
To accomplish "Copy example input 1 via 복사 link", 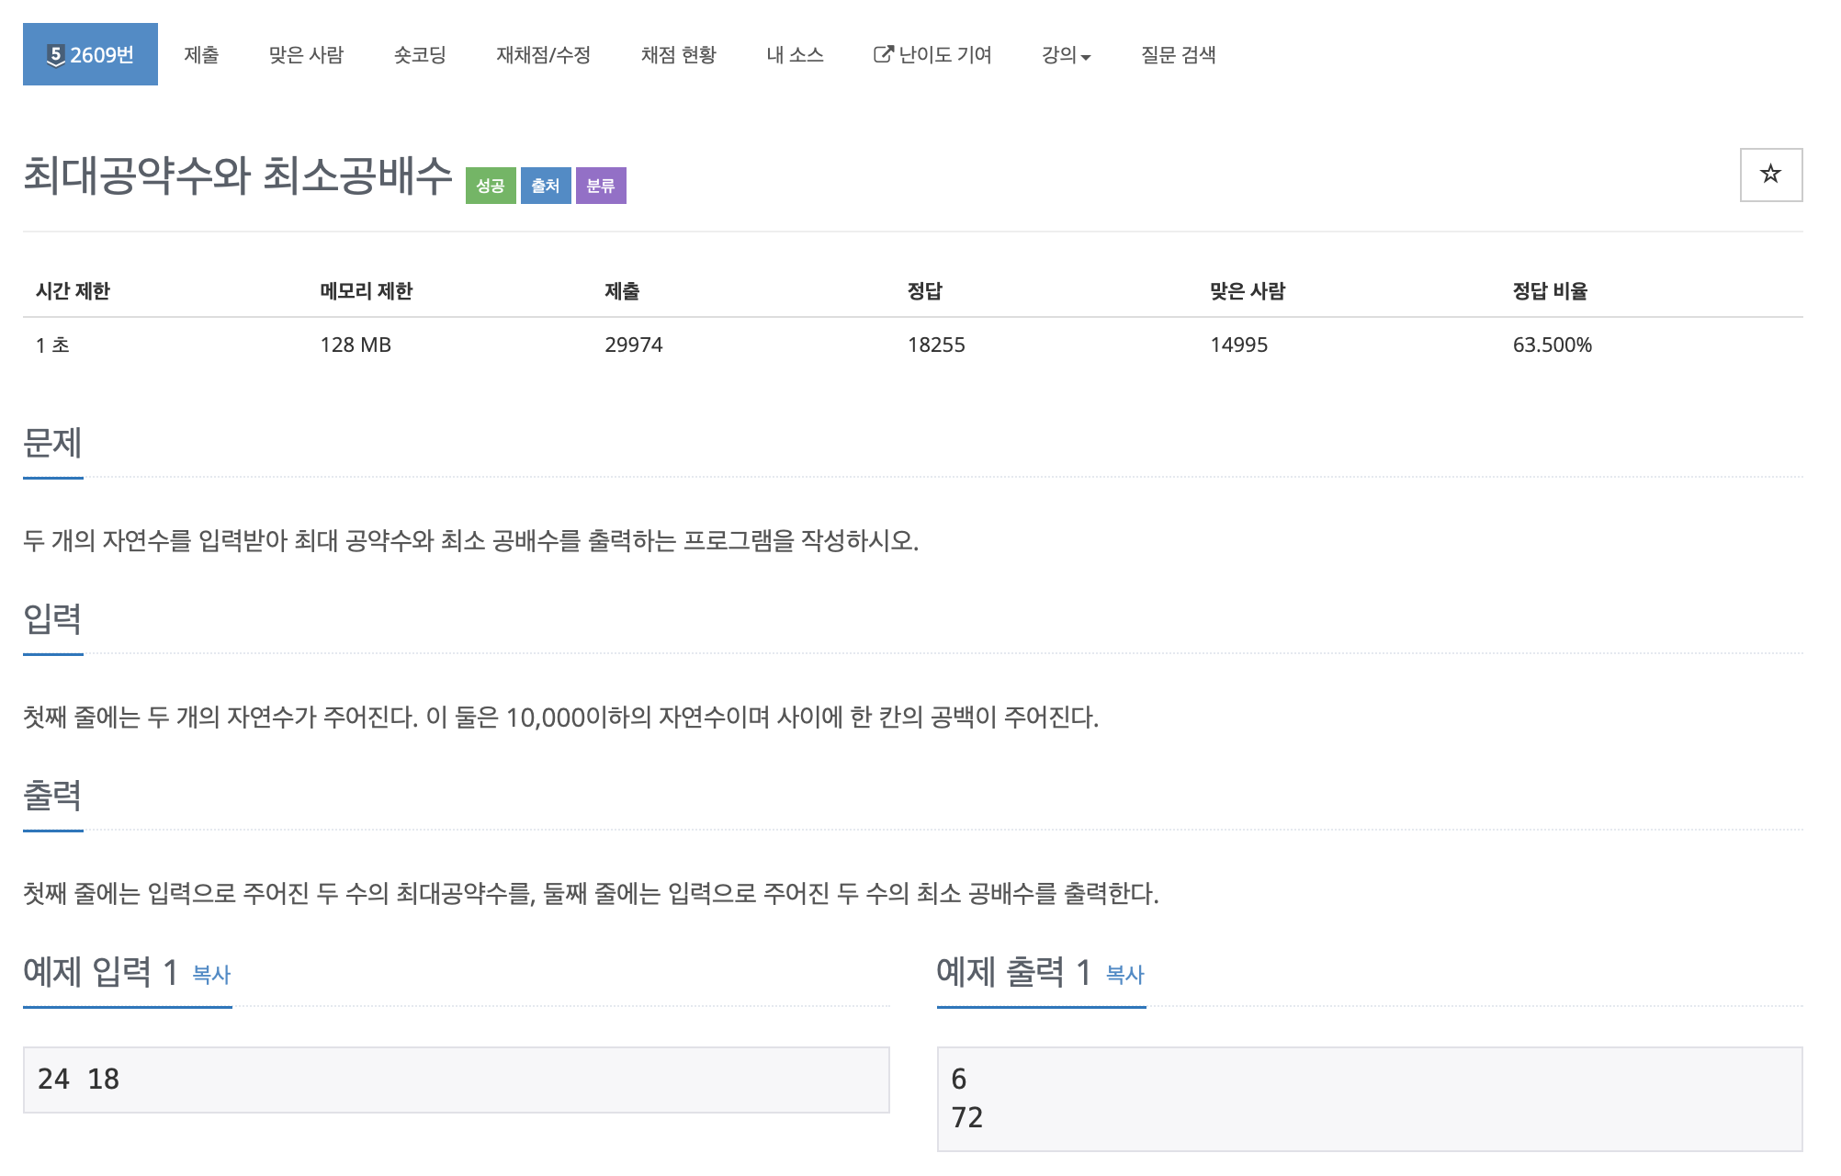I will [x=211, y=974].
